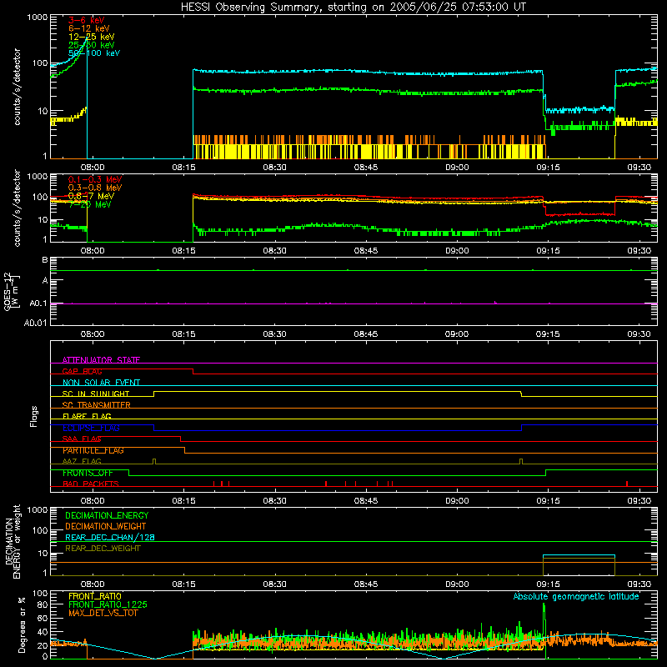The image size is (667, 667).
Task: Click the DECIMATION_ENERGY legend label
Action: click(107, 515)
